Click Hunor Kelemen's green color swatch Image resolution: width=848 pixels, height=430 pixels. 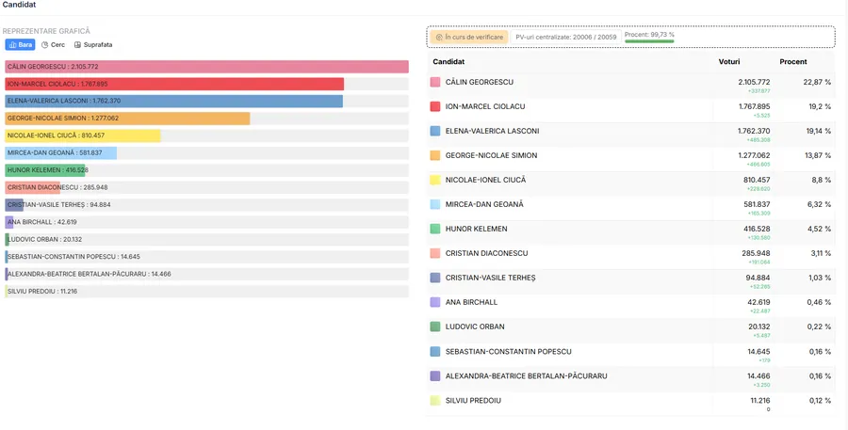435,229
